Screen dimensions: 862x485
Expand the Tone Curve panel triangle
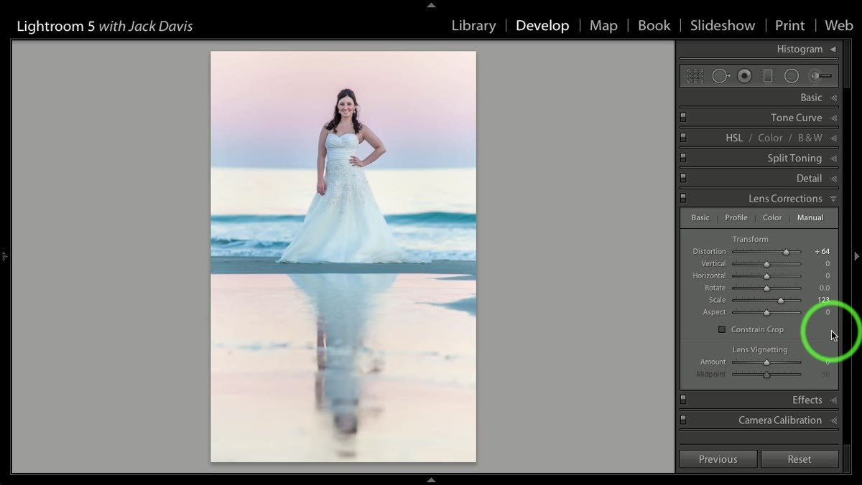tap(833, 118)
